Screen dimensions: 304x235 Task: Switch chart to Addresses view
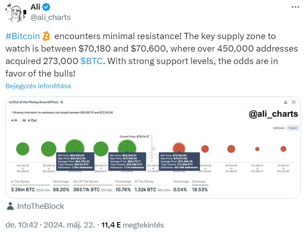click(279, 128)
